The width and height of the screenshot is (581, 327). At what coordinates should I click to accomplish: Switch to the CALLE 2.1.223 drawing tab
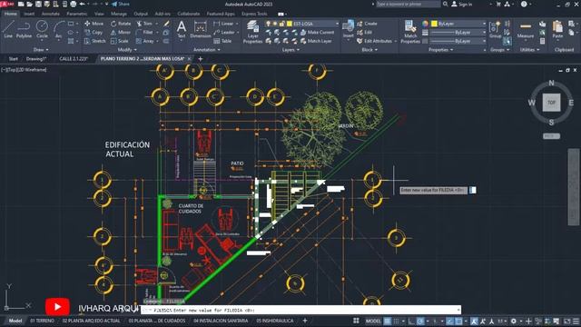tap(74, 59)
